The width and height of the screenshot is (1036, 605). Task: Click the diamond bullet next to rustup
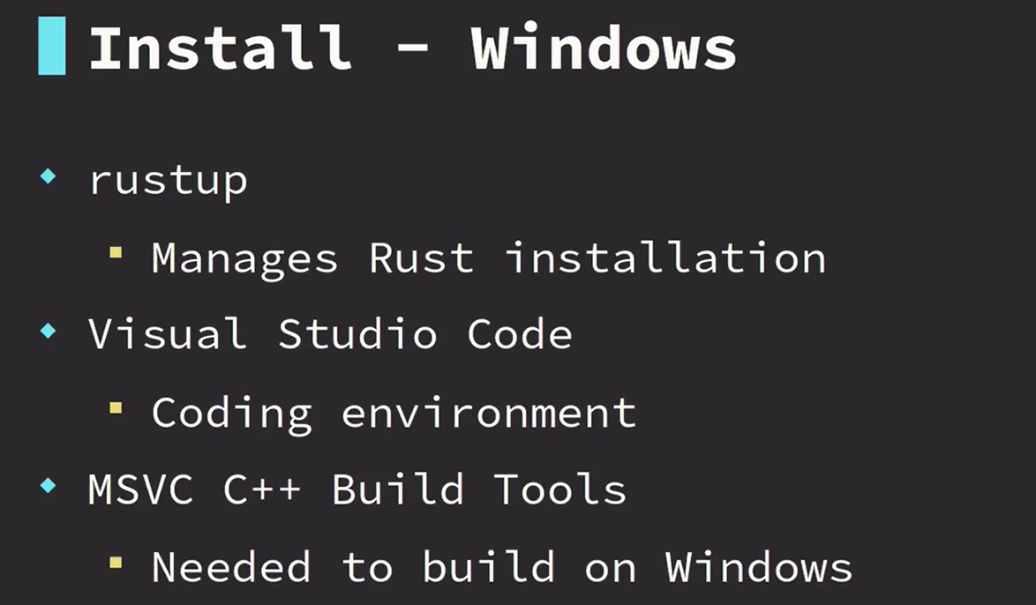[48, 176]
